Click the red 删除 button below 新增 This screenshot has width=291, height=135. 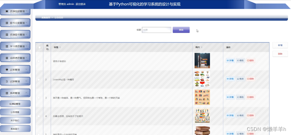280,54
